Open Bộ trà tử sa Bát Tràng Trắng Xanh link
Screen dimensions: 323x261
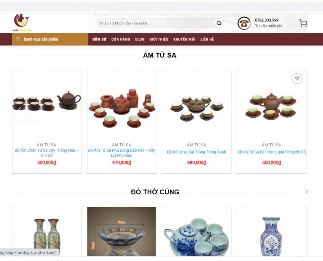point(196,152)
